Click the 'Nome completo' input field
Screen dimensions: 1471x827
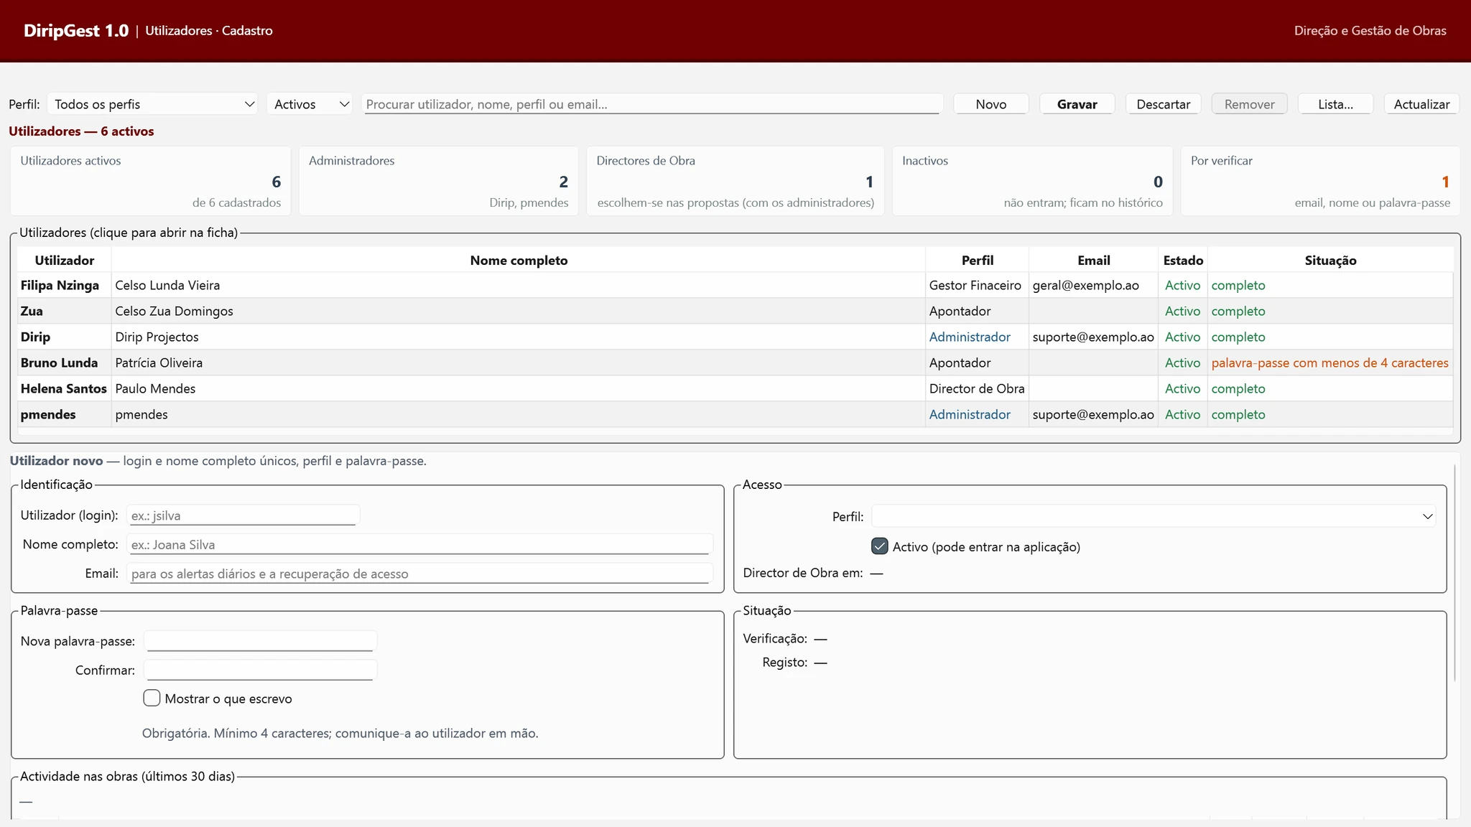coord(419,544)
